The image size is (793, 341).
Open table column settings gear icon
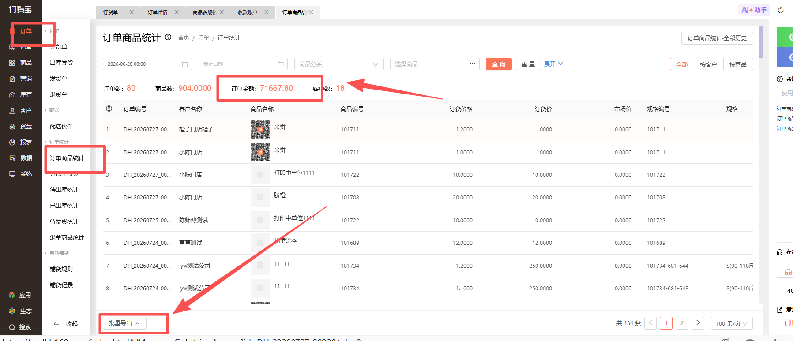(x=109, y=109)
